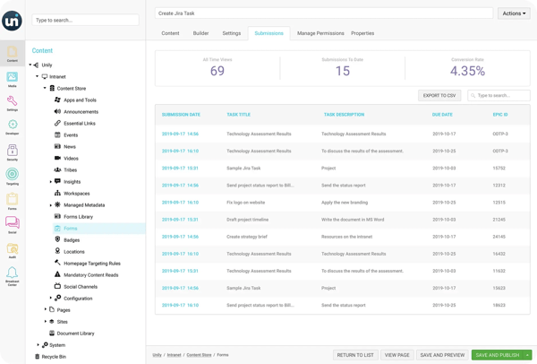Screen dimensions: 537x364
Task: Switch to the Content tab
Action: pyautogui.click(x=170, y=33)
